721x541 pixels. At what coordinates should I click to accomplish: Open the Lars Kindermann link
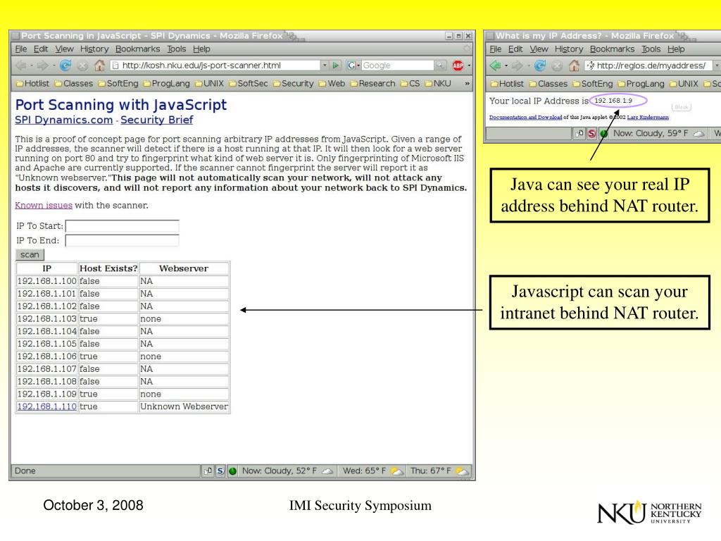648,118
